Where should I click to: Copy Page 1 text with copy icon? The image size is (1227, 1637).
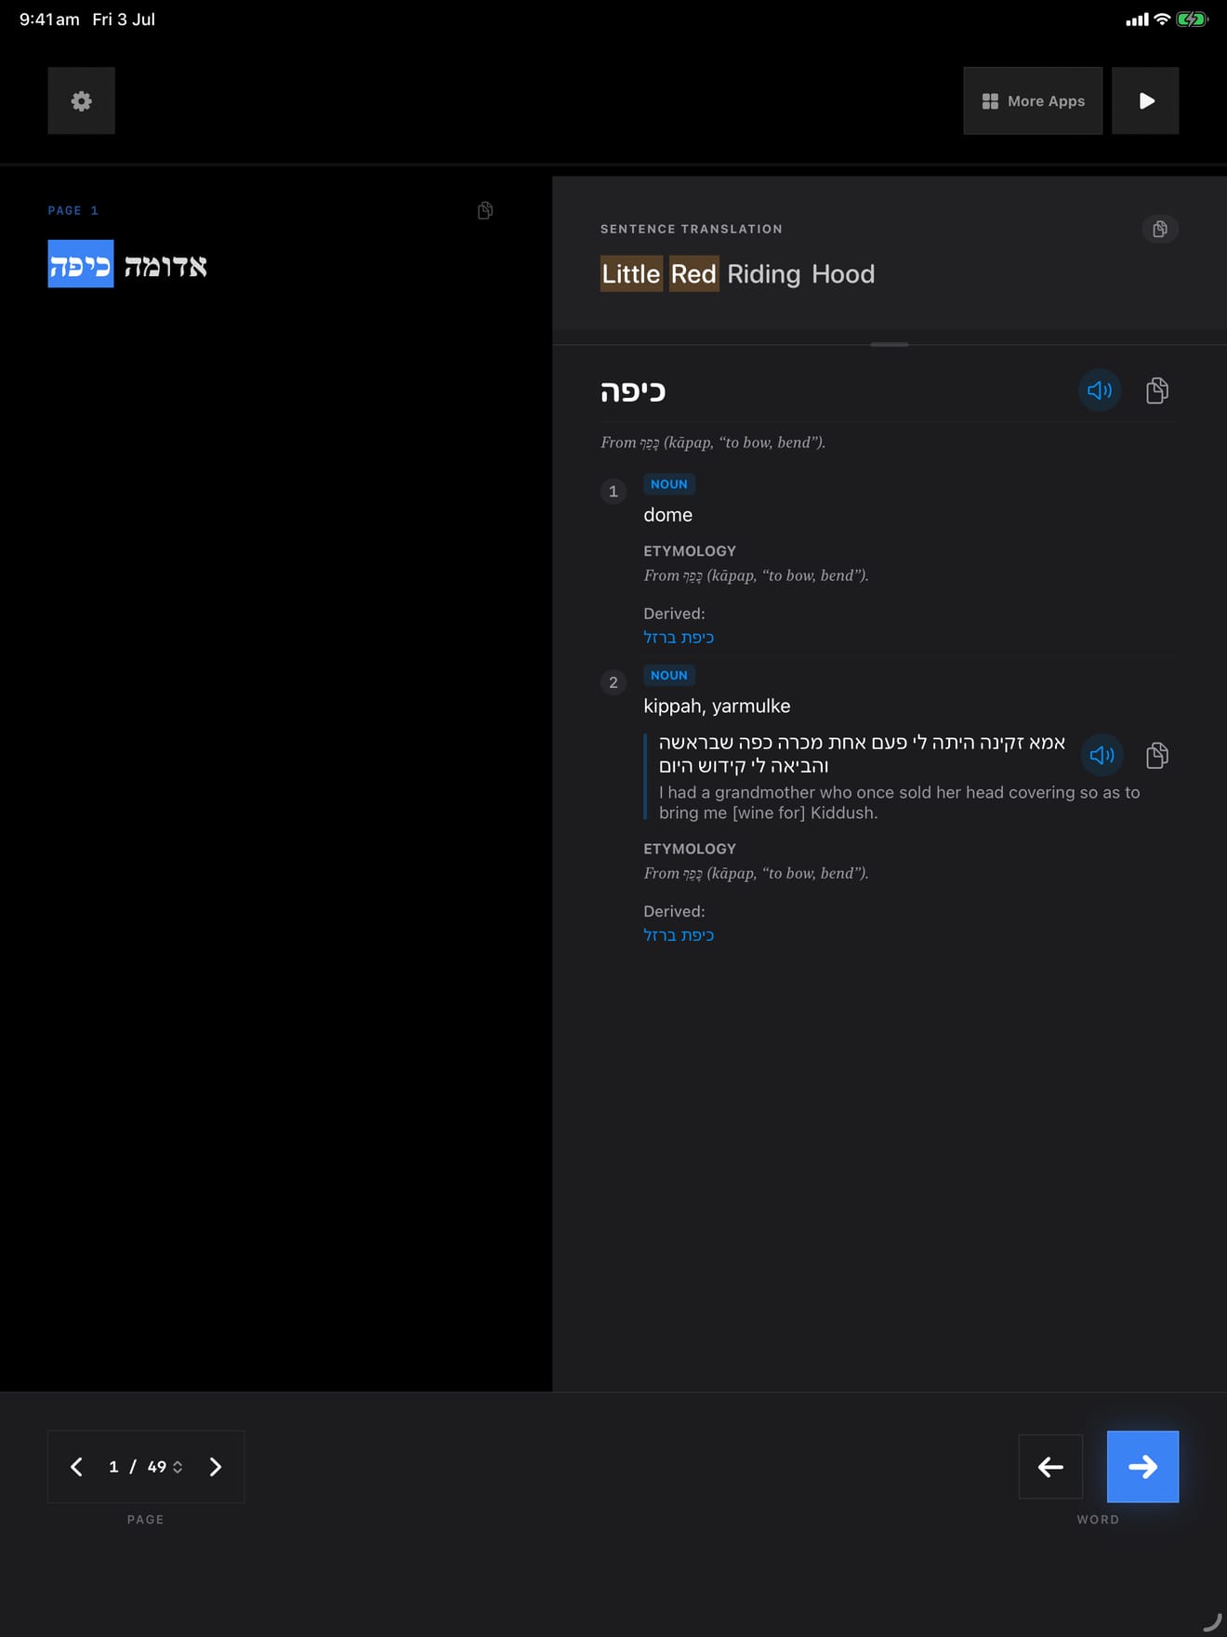[x=485, y=211]
